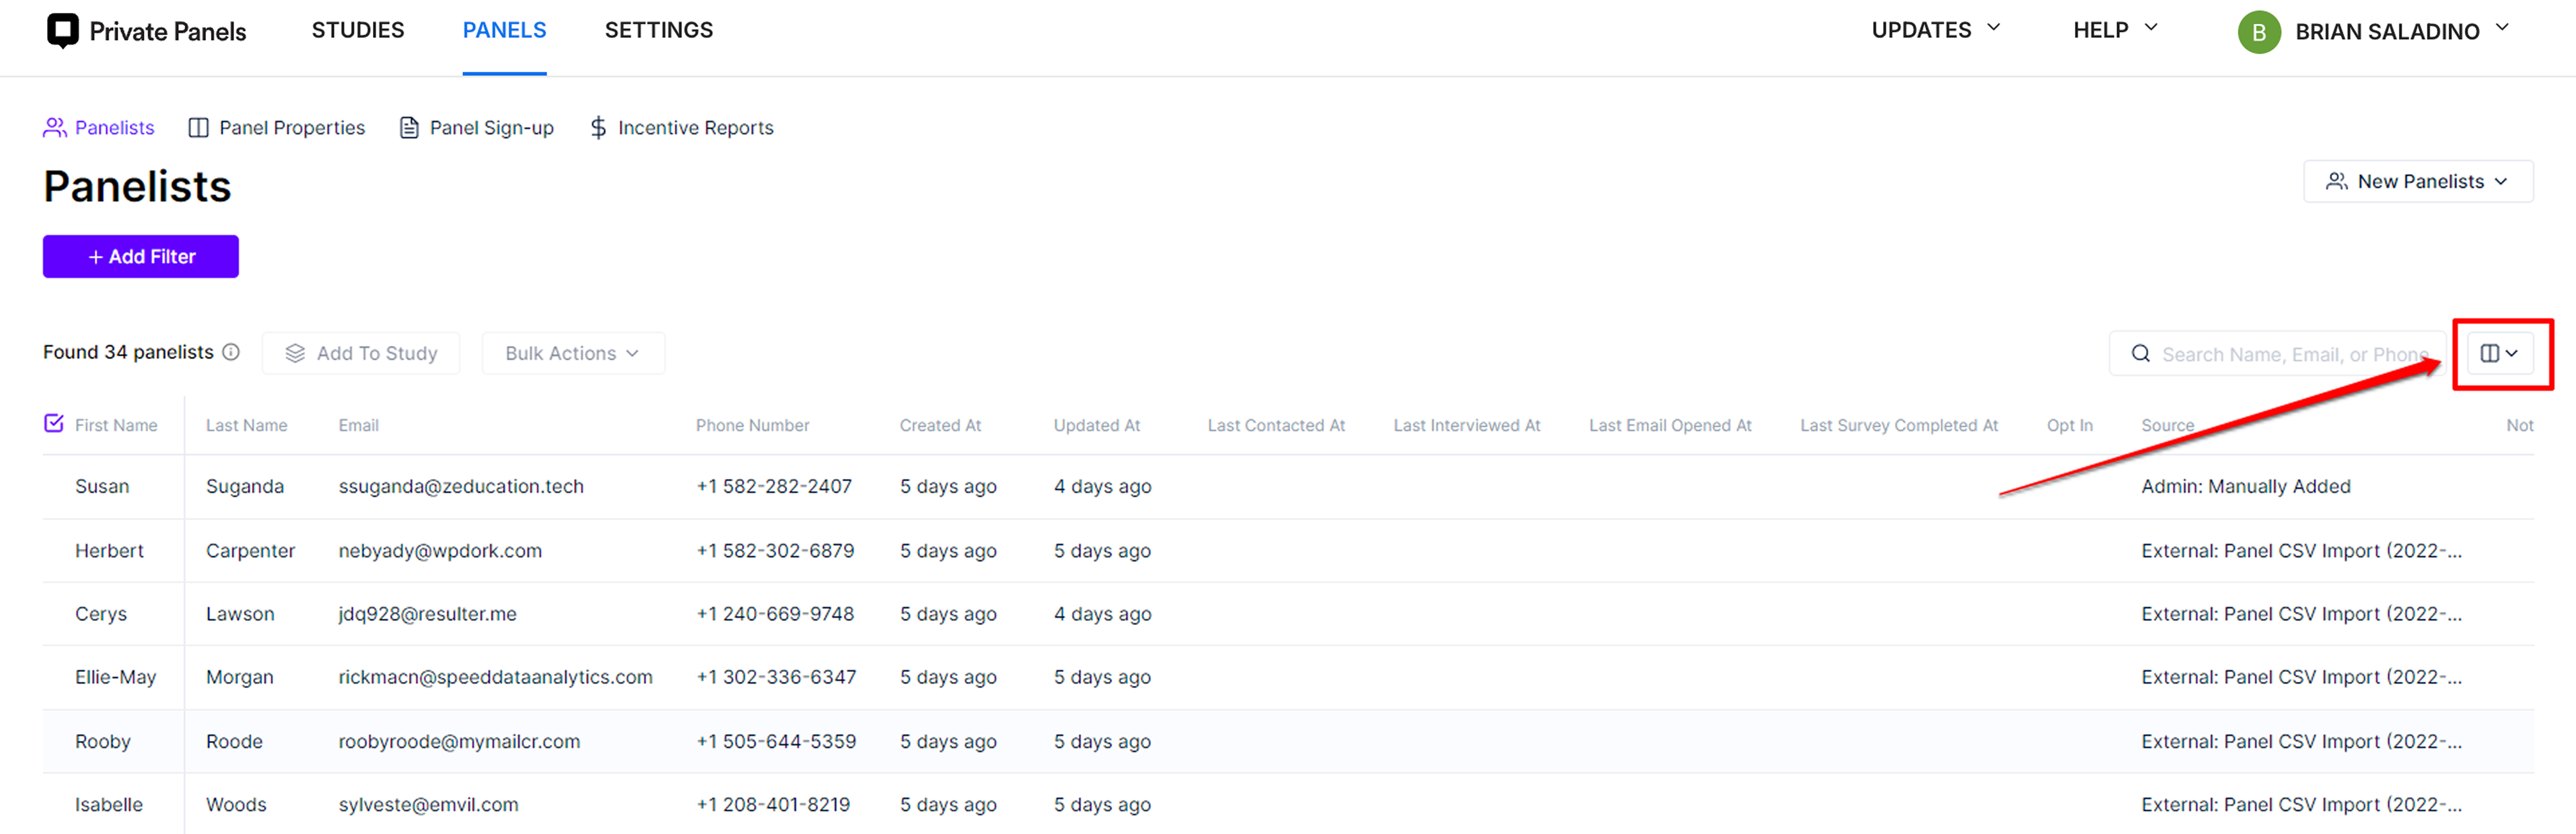Image resolution: width=2576 pixels, height=834 pixels.
Task: Open the STUDIES tab
Action: click(x=358, y=30)
